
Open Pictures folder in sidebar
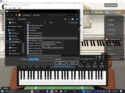point(13,48)
